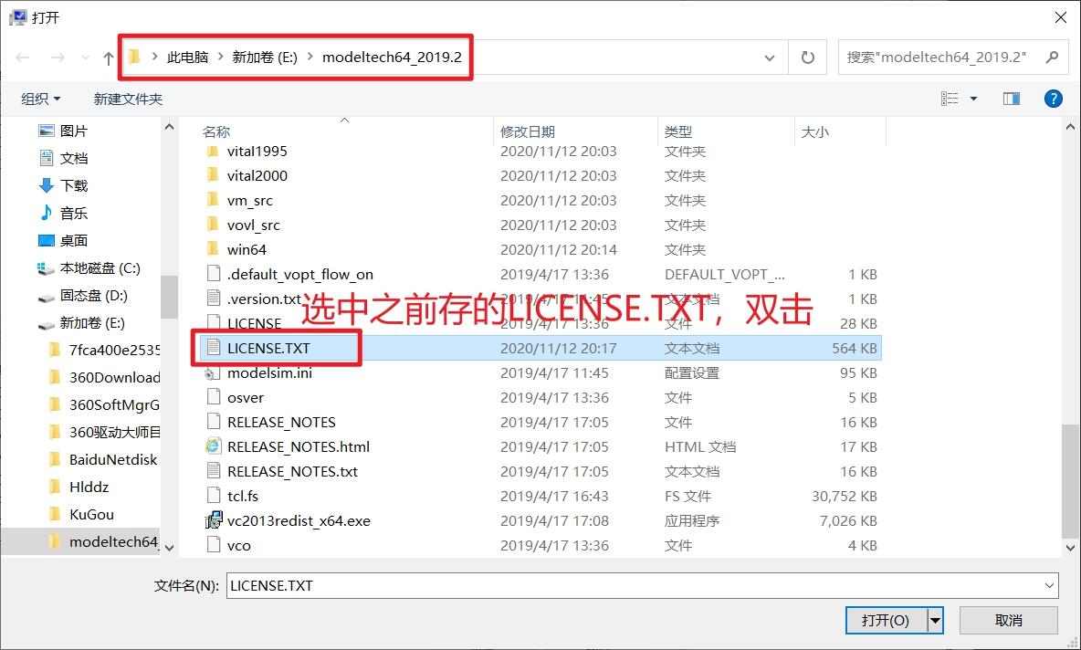This screenshot has width=1081, height=650.
Task: Click the navigation pane scroll down arrow
Action: pos(169,548)
